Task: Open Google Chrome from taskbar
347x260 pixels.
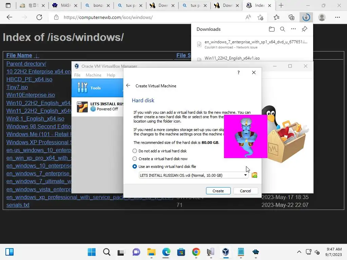Action: coord(196,252)
